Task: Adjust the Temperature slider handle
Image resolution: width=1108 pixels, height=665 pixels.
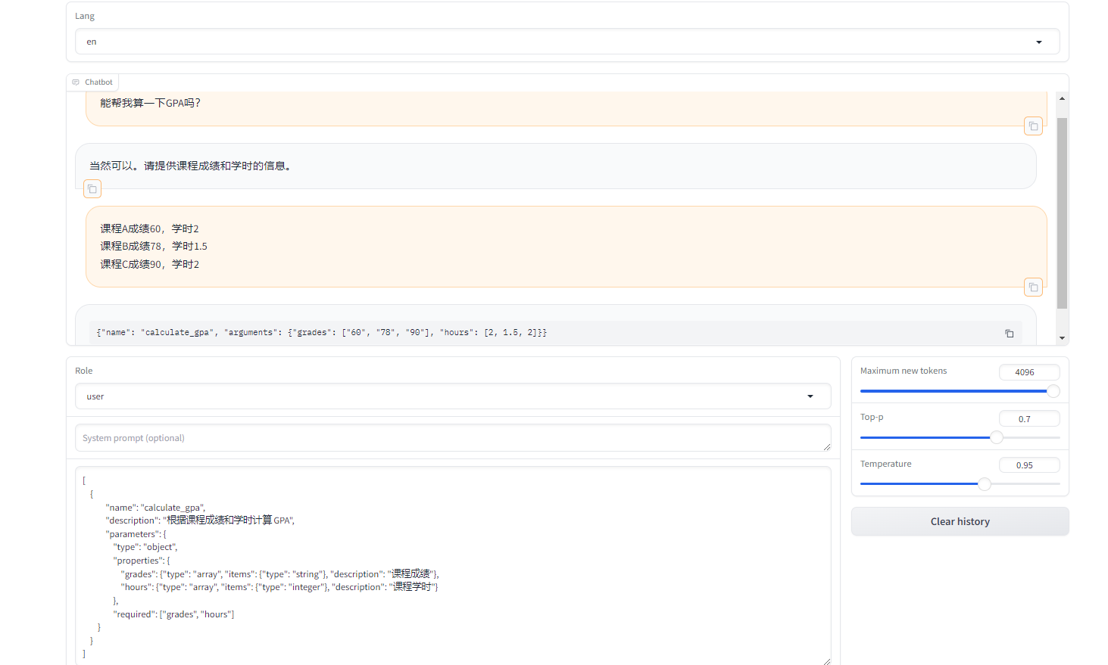Action: coord(985,483)
